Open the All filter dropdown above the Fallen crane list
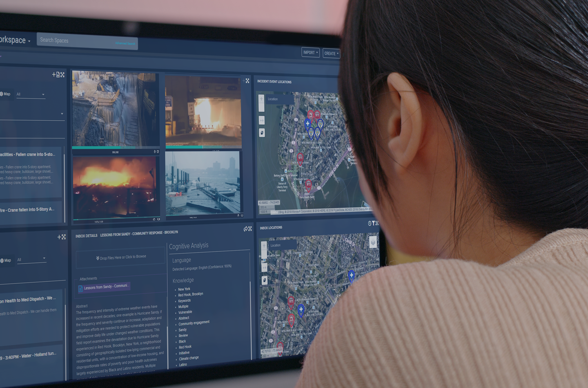This screenshot has width=588, height=388. point(31,94)
